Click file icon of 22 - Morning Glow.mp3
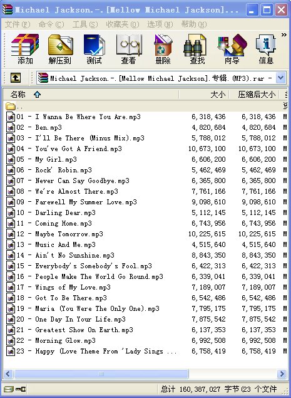 (x=11, y=340)
